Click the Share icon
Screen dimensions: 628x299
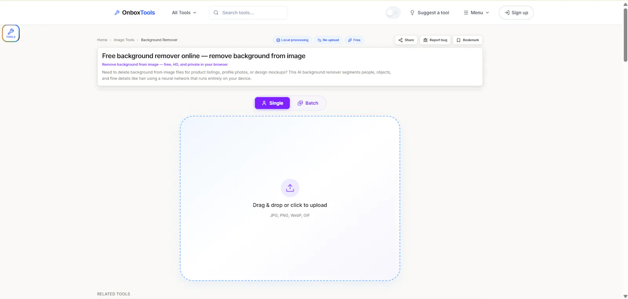[400, 40]
